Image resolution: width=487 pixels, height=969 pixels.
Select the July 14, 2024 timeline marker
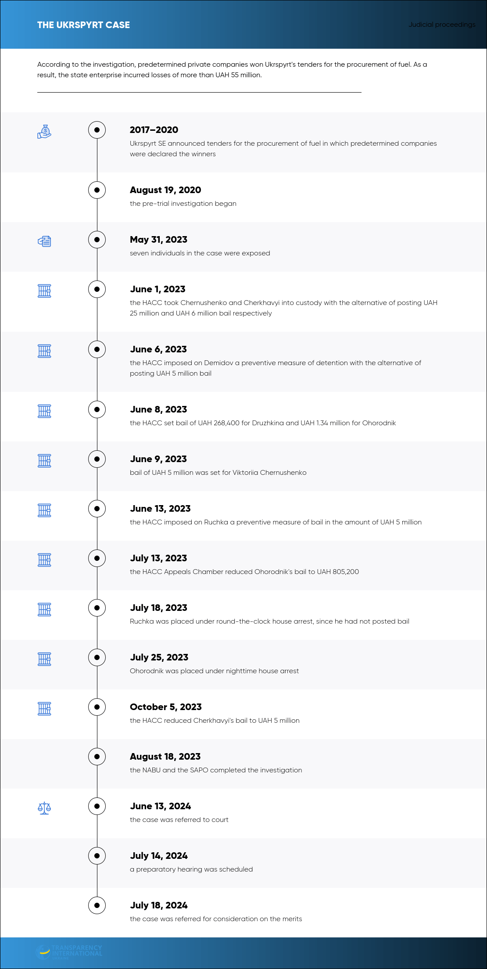pos(97,856)
